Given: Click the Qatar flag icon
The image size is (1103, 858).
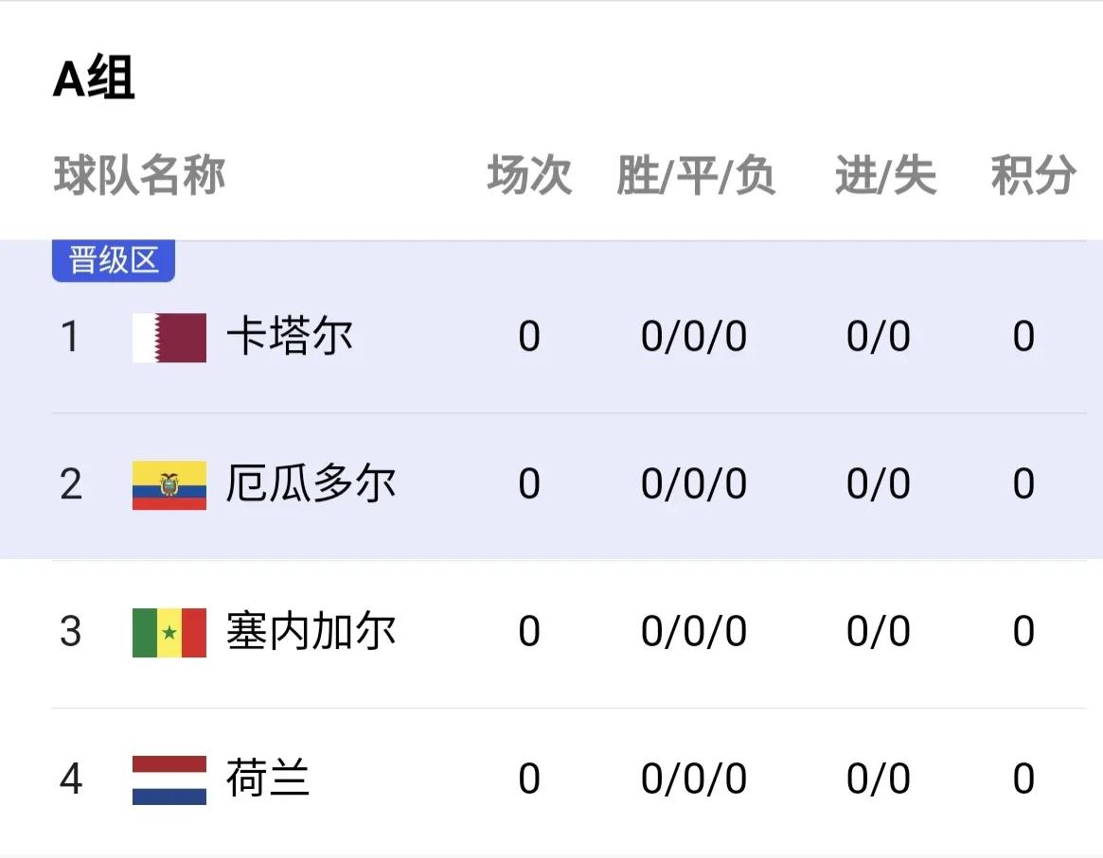Looking at the screenshot, I should pyautogui.click(x=169, y=338).
